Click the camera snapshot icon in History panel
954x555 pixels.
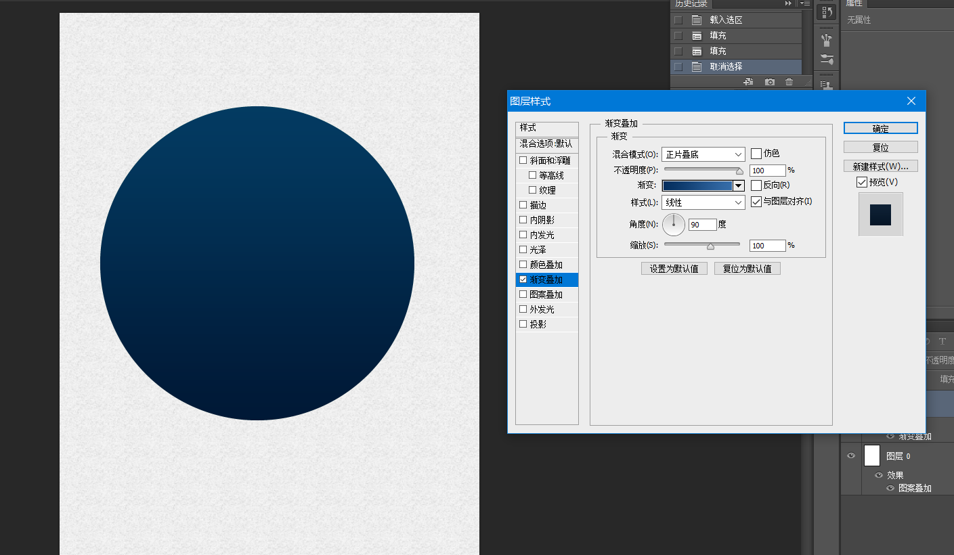770,82
